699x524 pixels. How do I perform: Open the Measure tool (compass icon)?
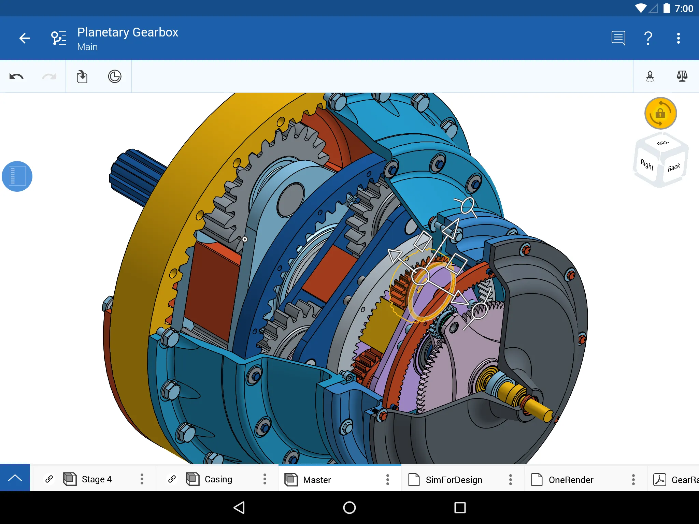pos(650,76)
